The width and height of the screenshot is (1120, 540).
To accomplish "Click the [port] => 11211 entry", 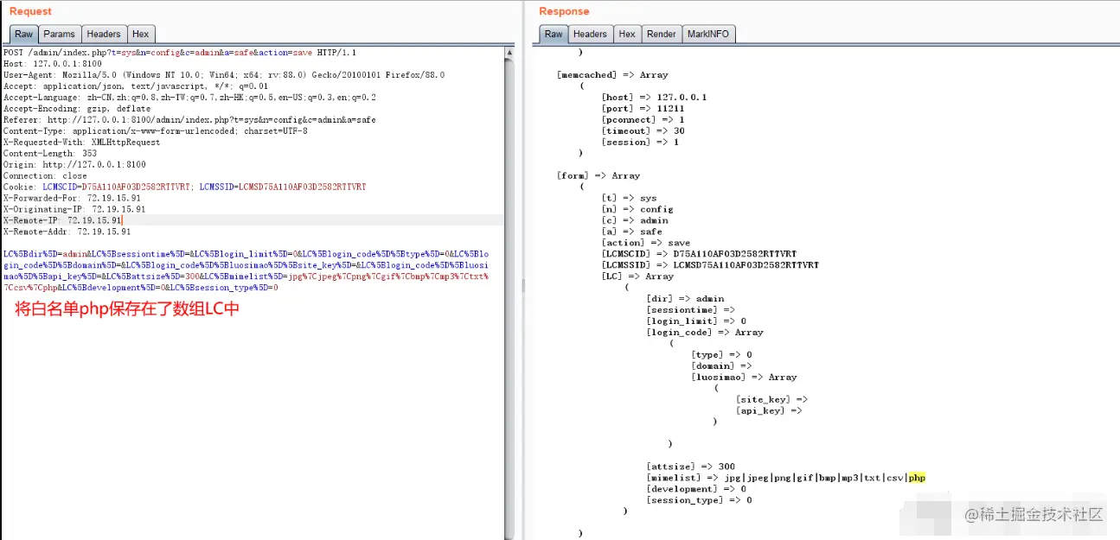I will click(x=643, y=108).
